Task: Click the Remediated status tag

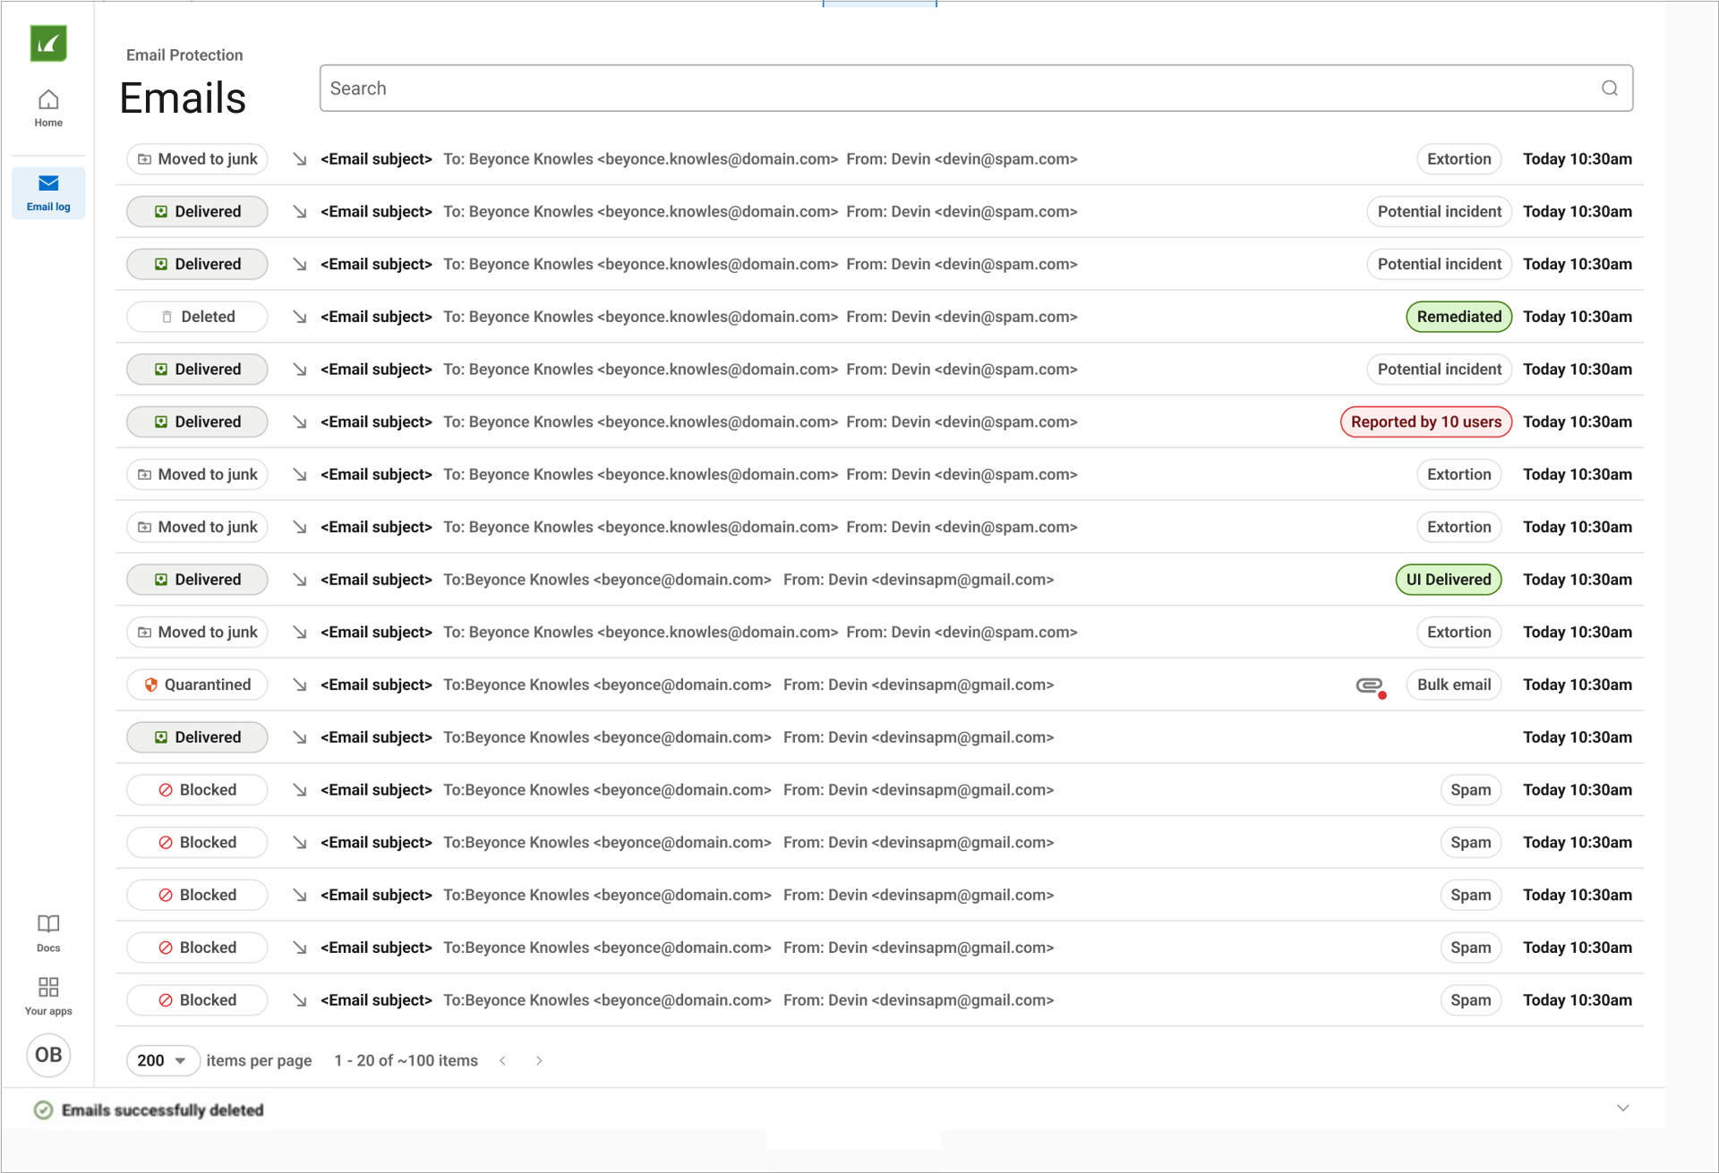Action: pyautogui.click(x=1458, y=317)
